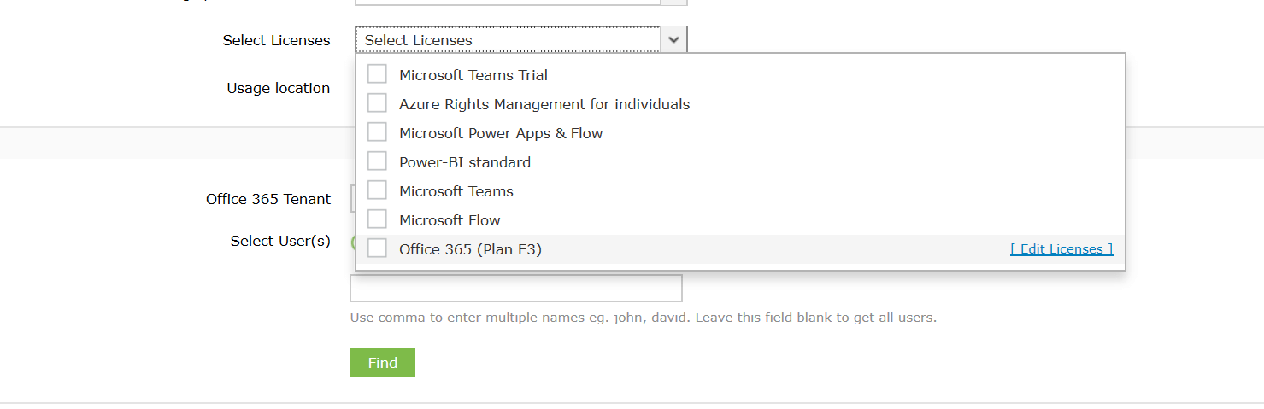Viewport: 1264px width, 409px height.
Task: Select the Office 365 (Plan E3) checkbox
Action: click(377, 248)
